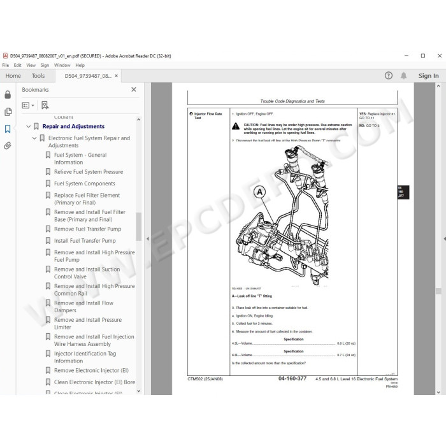Open Replace Fuel Filter Element bookmark

click(87, 199)
